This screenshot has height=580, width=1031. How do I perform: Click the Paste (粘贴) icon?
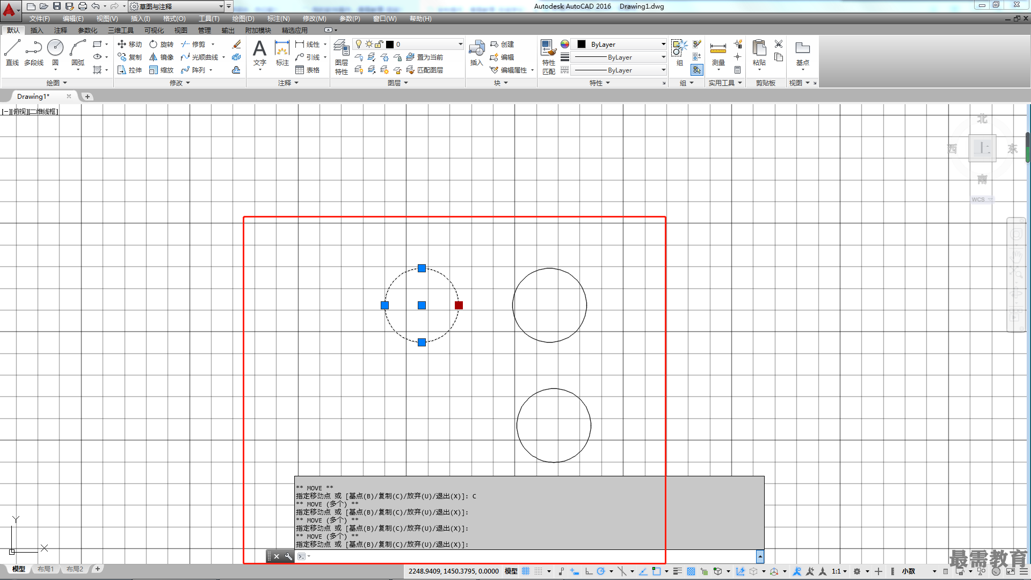point(759,53)
